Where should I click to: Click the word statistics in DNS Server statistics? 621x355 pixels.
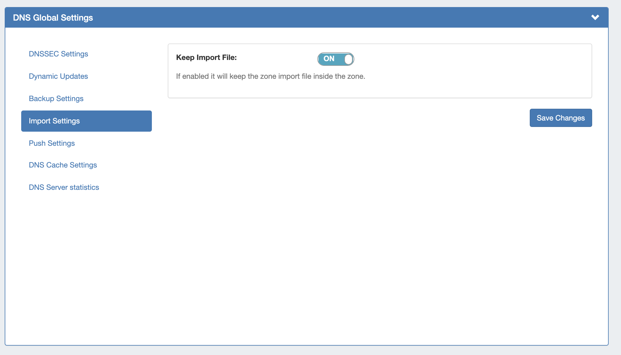tap(84, 187)
